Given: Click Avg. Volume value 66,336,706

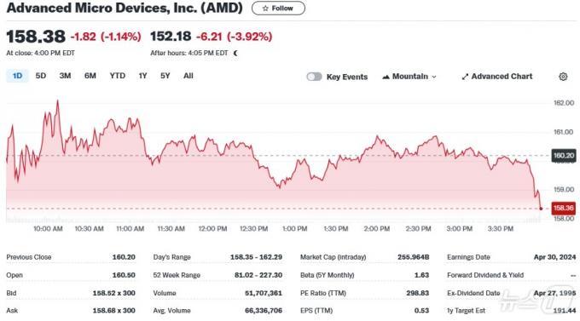Looking at the screenshot, I should click(264, 311).
